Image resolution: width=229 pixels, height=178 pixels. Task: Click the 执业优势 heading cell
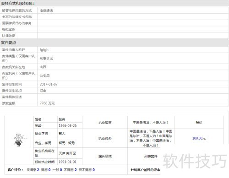[105, 138]
